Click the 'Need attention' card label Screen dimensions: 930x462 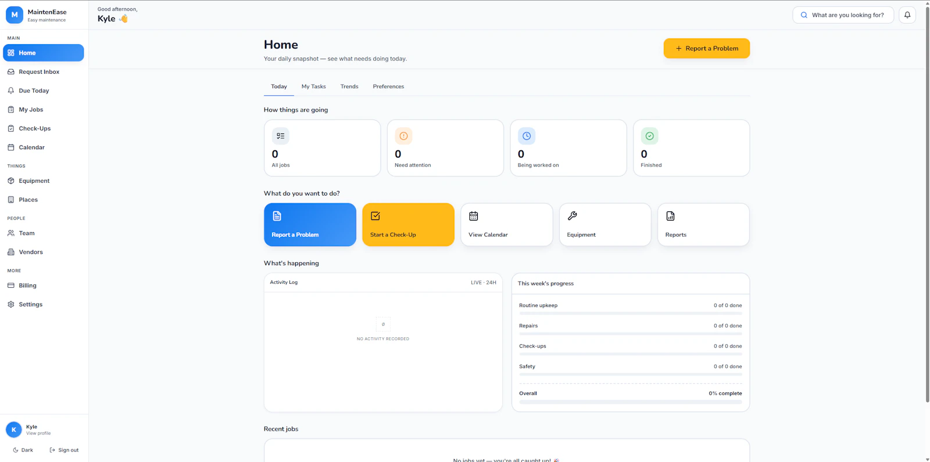point(413,165)
